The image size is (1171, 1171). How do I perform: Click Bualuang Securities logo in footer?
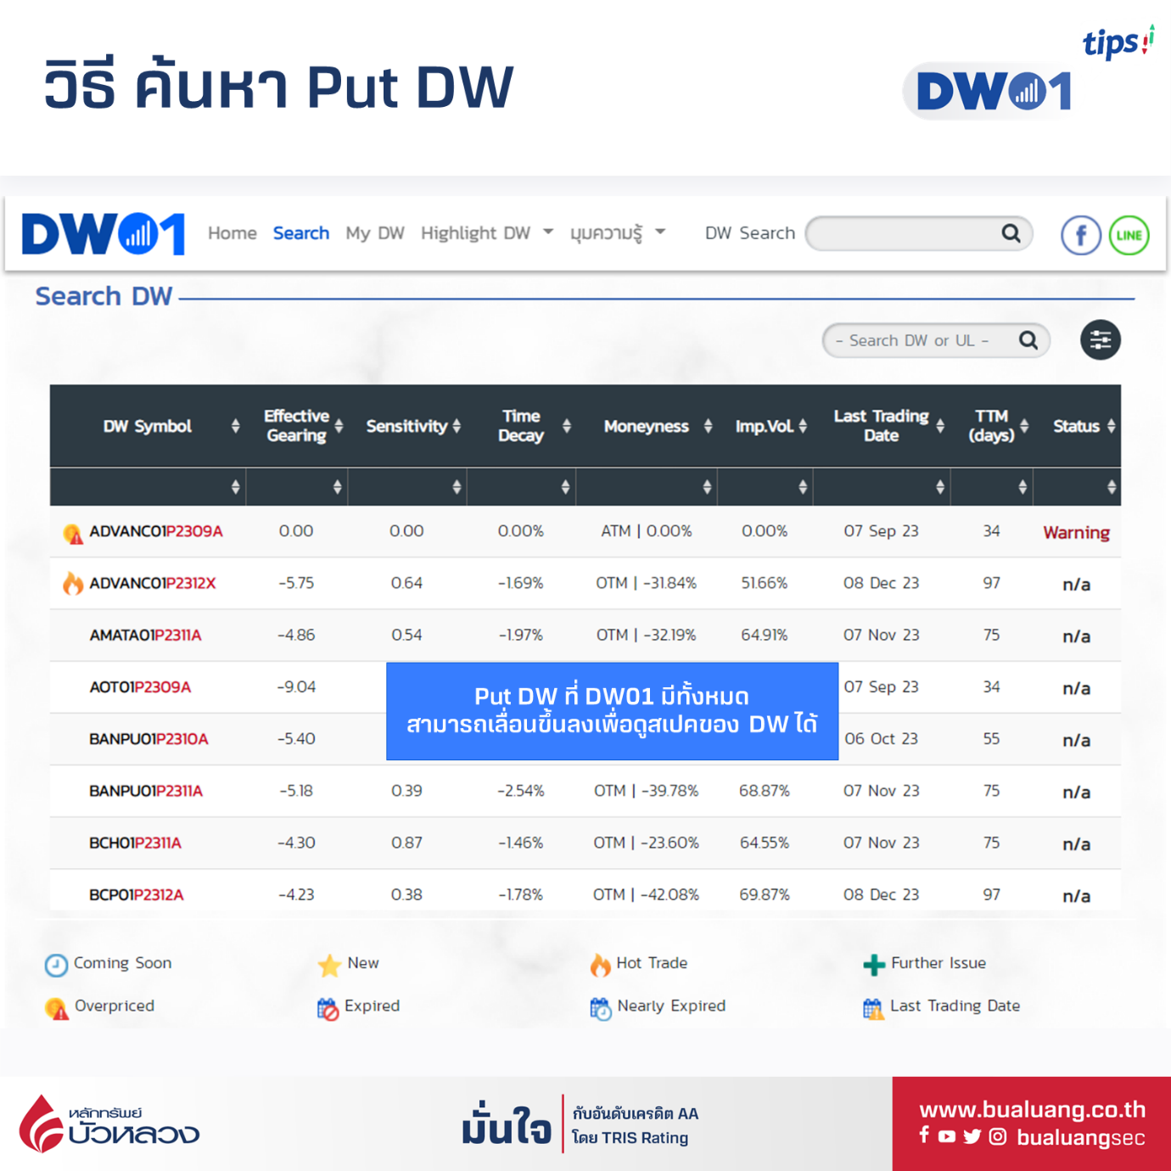pyautogui.click(x=109, y=1124)
